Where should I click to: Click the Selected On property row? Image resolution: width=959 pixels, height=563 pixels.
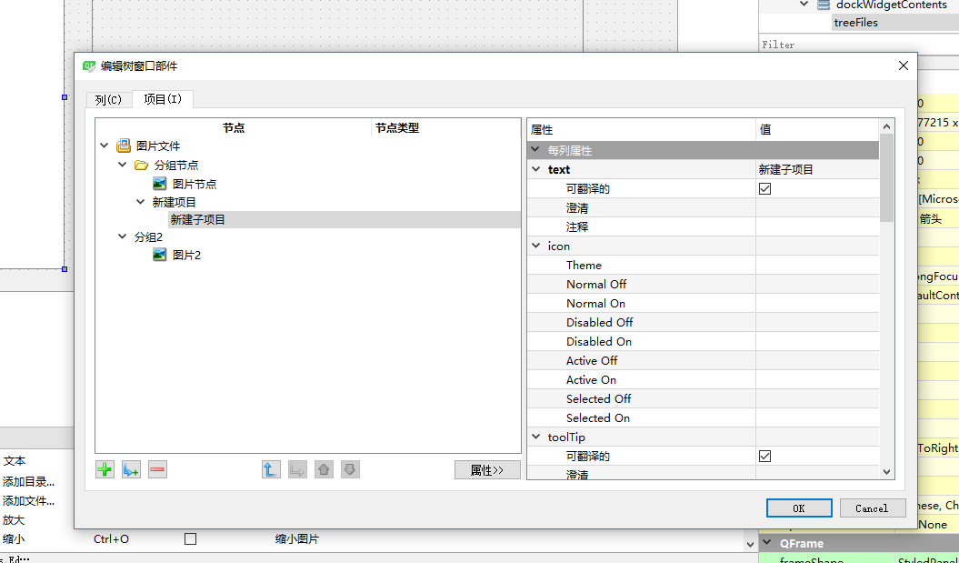703,418
